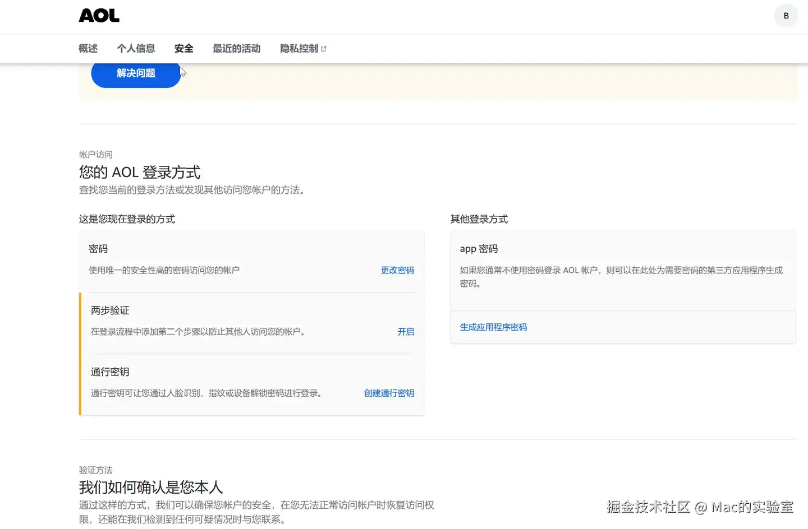Turn on two-step verification via 开启
808x529 pixels.
[x=406, y=332]
